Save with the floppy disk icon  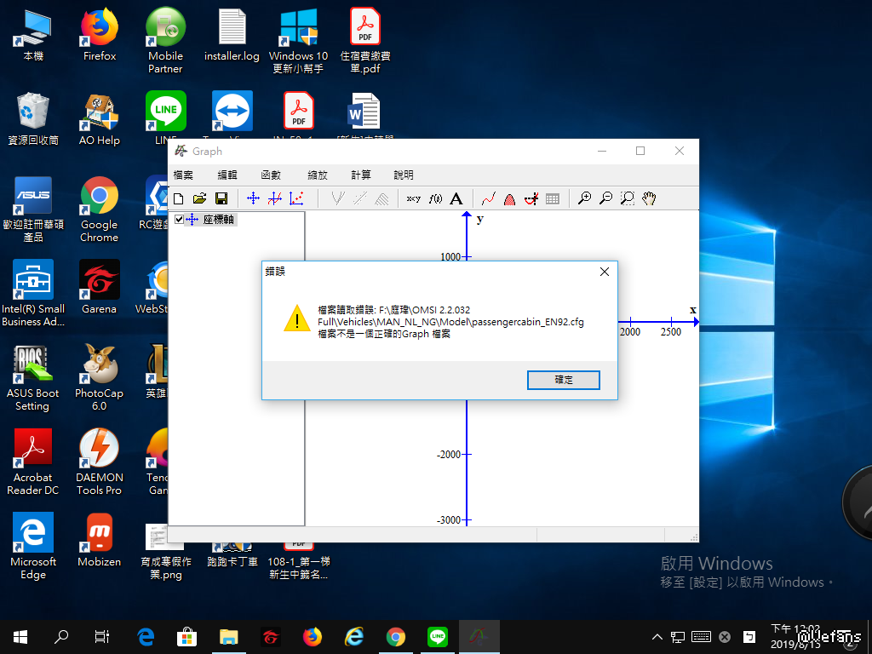[x=221, y=198]
